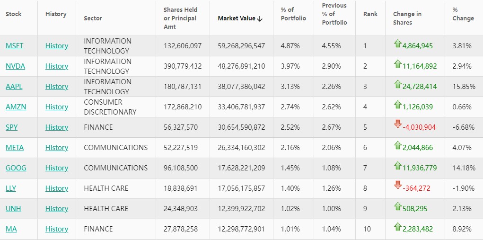Open the AMZN stock link

coord(16,107)
